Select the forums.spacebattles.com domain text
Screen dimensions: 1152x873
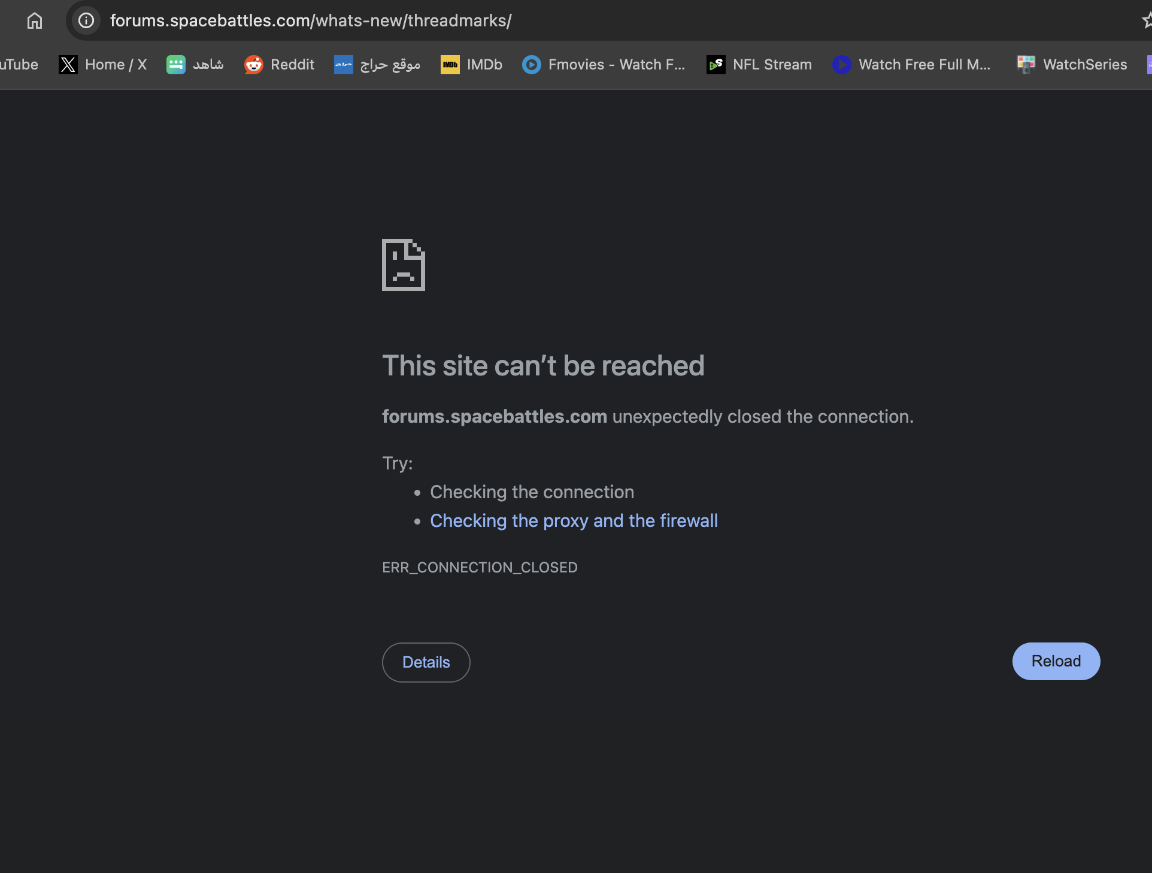click(x=494, y=417)
